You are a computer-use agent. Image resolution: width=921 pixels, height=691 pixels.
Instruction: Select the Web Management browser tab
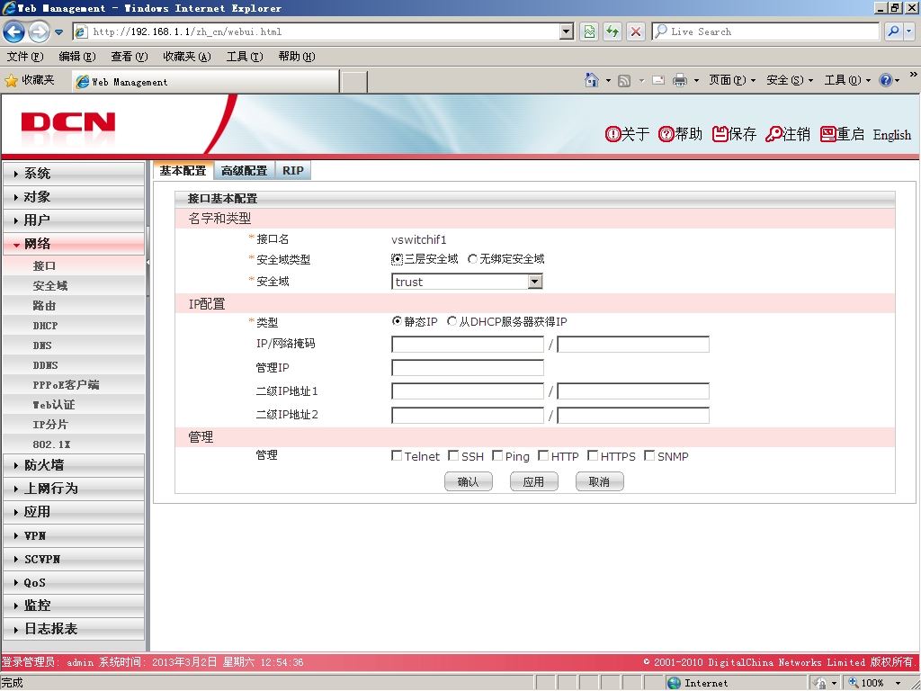click(206, 82)
